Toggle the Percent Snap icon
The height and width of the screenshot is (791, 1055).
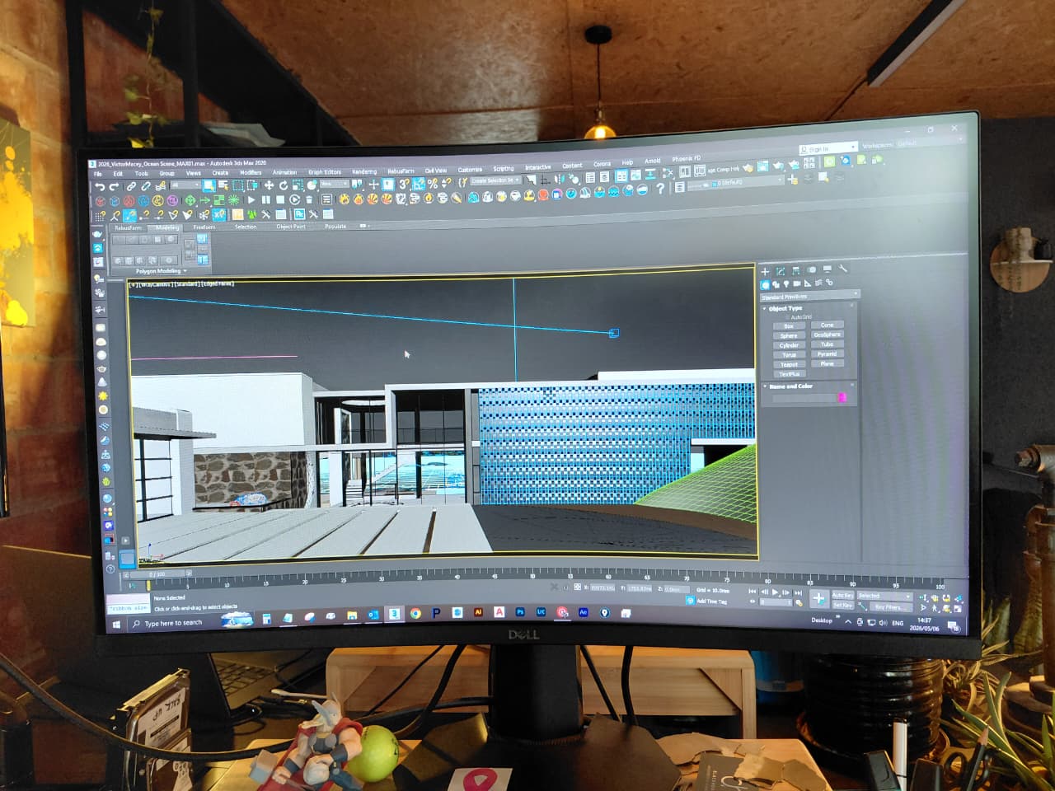[432, 185]
